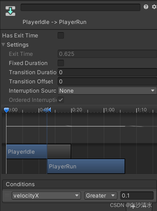157x211 pixels.
Task: Collapse the Settings foldout triangle
Action: pos(3,45)
